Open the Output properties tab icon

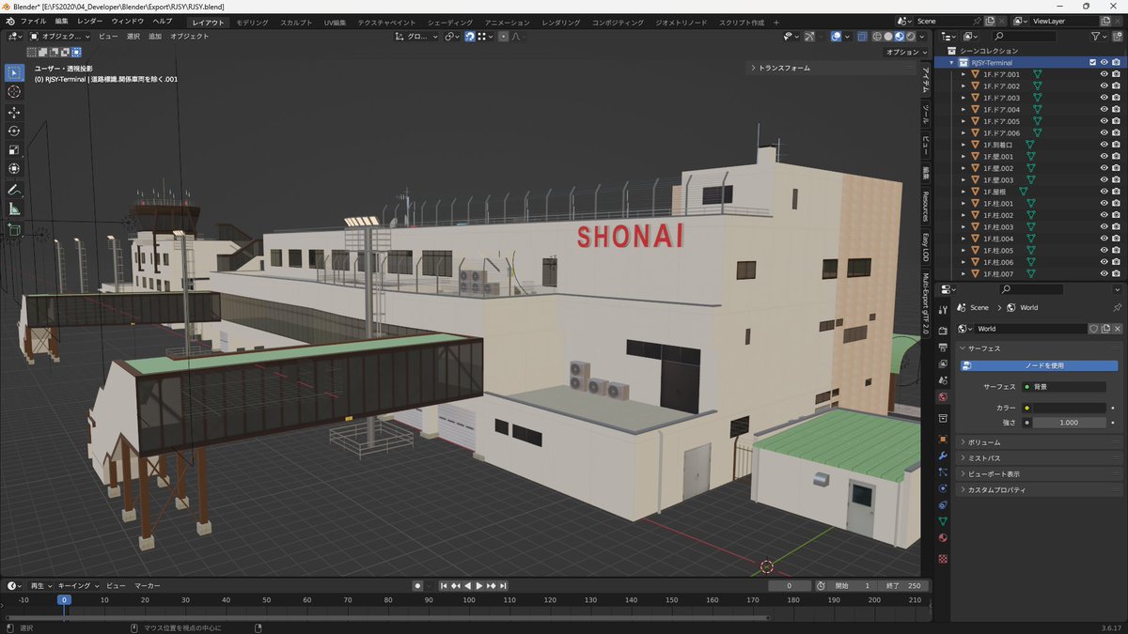[x=943, y=348]
